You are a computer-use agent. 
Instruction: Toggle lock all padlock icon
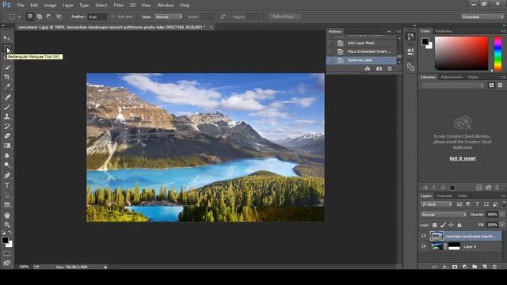point(459,225)
